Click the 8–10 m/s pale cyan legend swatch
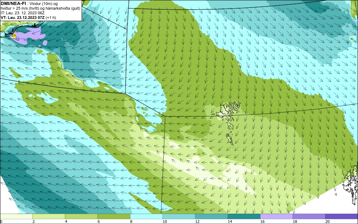Image resolution: width=358 pixels, height=224 pixels. pyautogui.click(x=146, y=216)
